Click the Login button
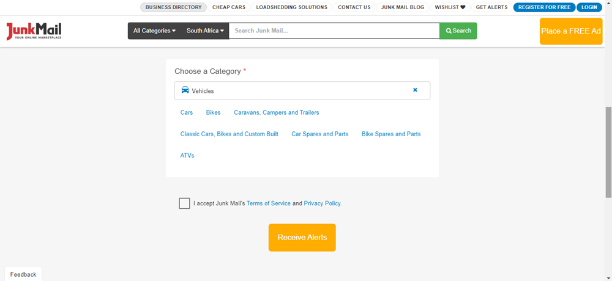 pyautogui.click(x=589, y=7)
